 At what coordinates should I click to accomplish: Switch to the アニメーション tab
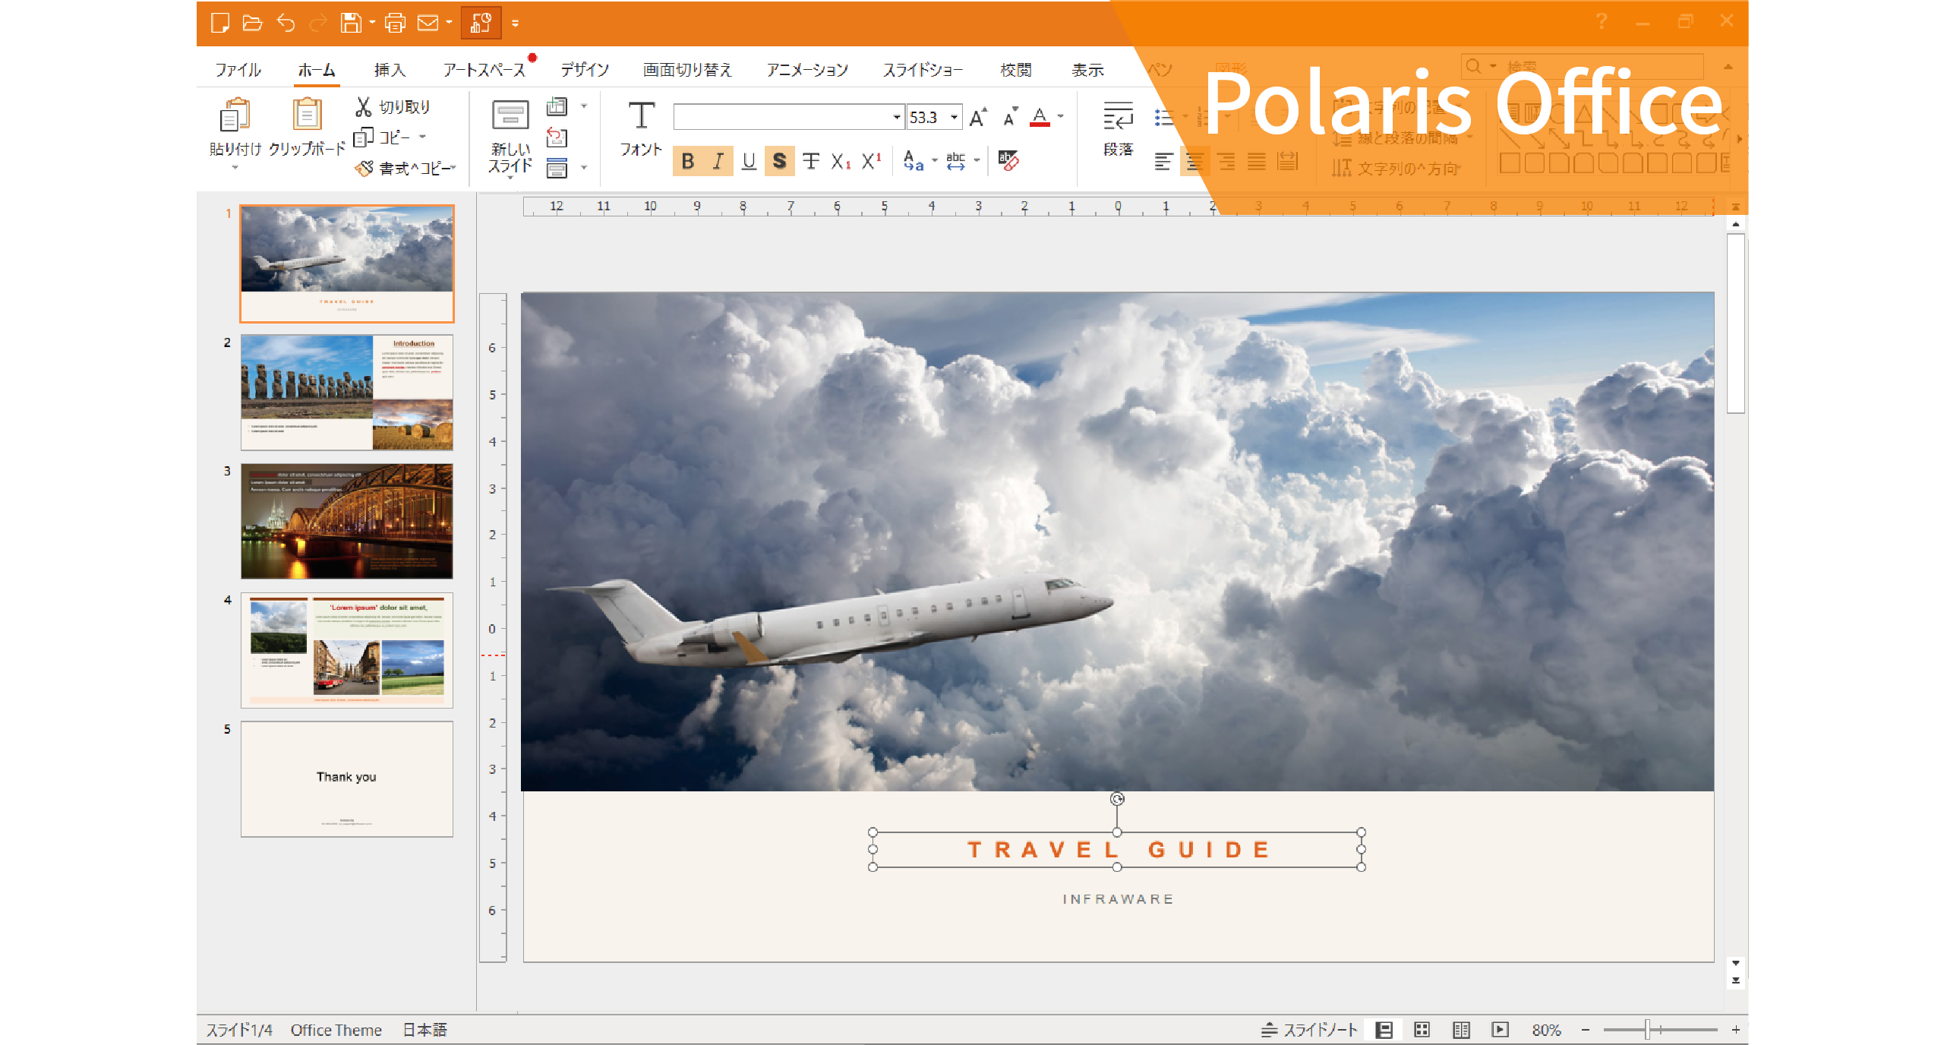(806, 70)
